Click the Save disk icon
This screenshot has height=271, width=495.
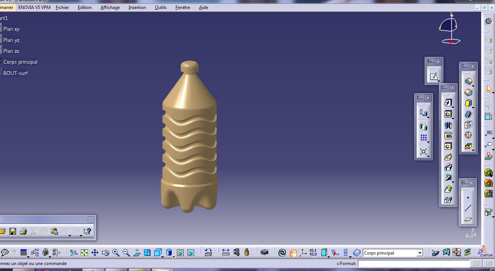13,231
